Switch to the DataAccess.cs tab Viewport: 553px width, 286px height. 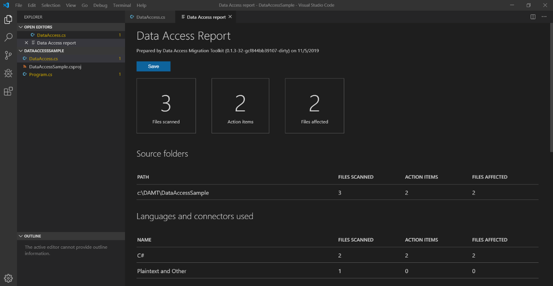click(151, 17)
